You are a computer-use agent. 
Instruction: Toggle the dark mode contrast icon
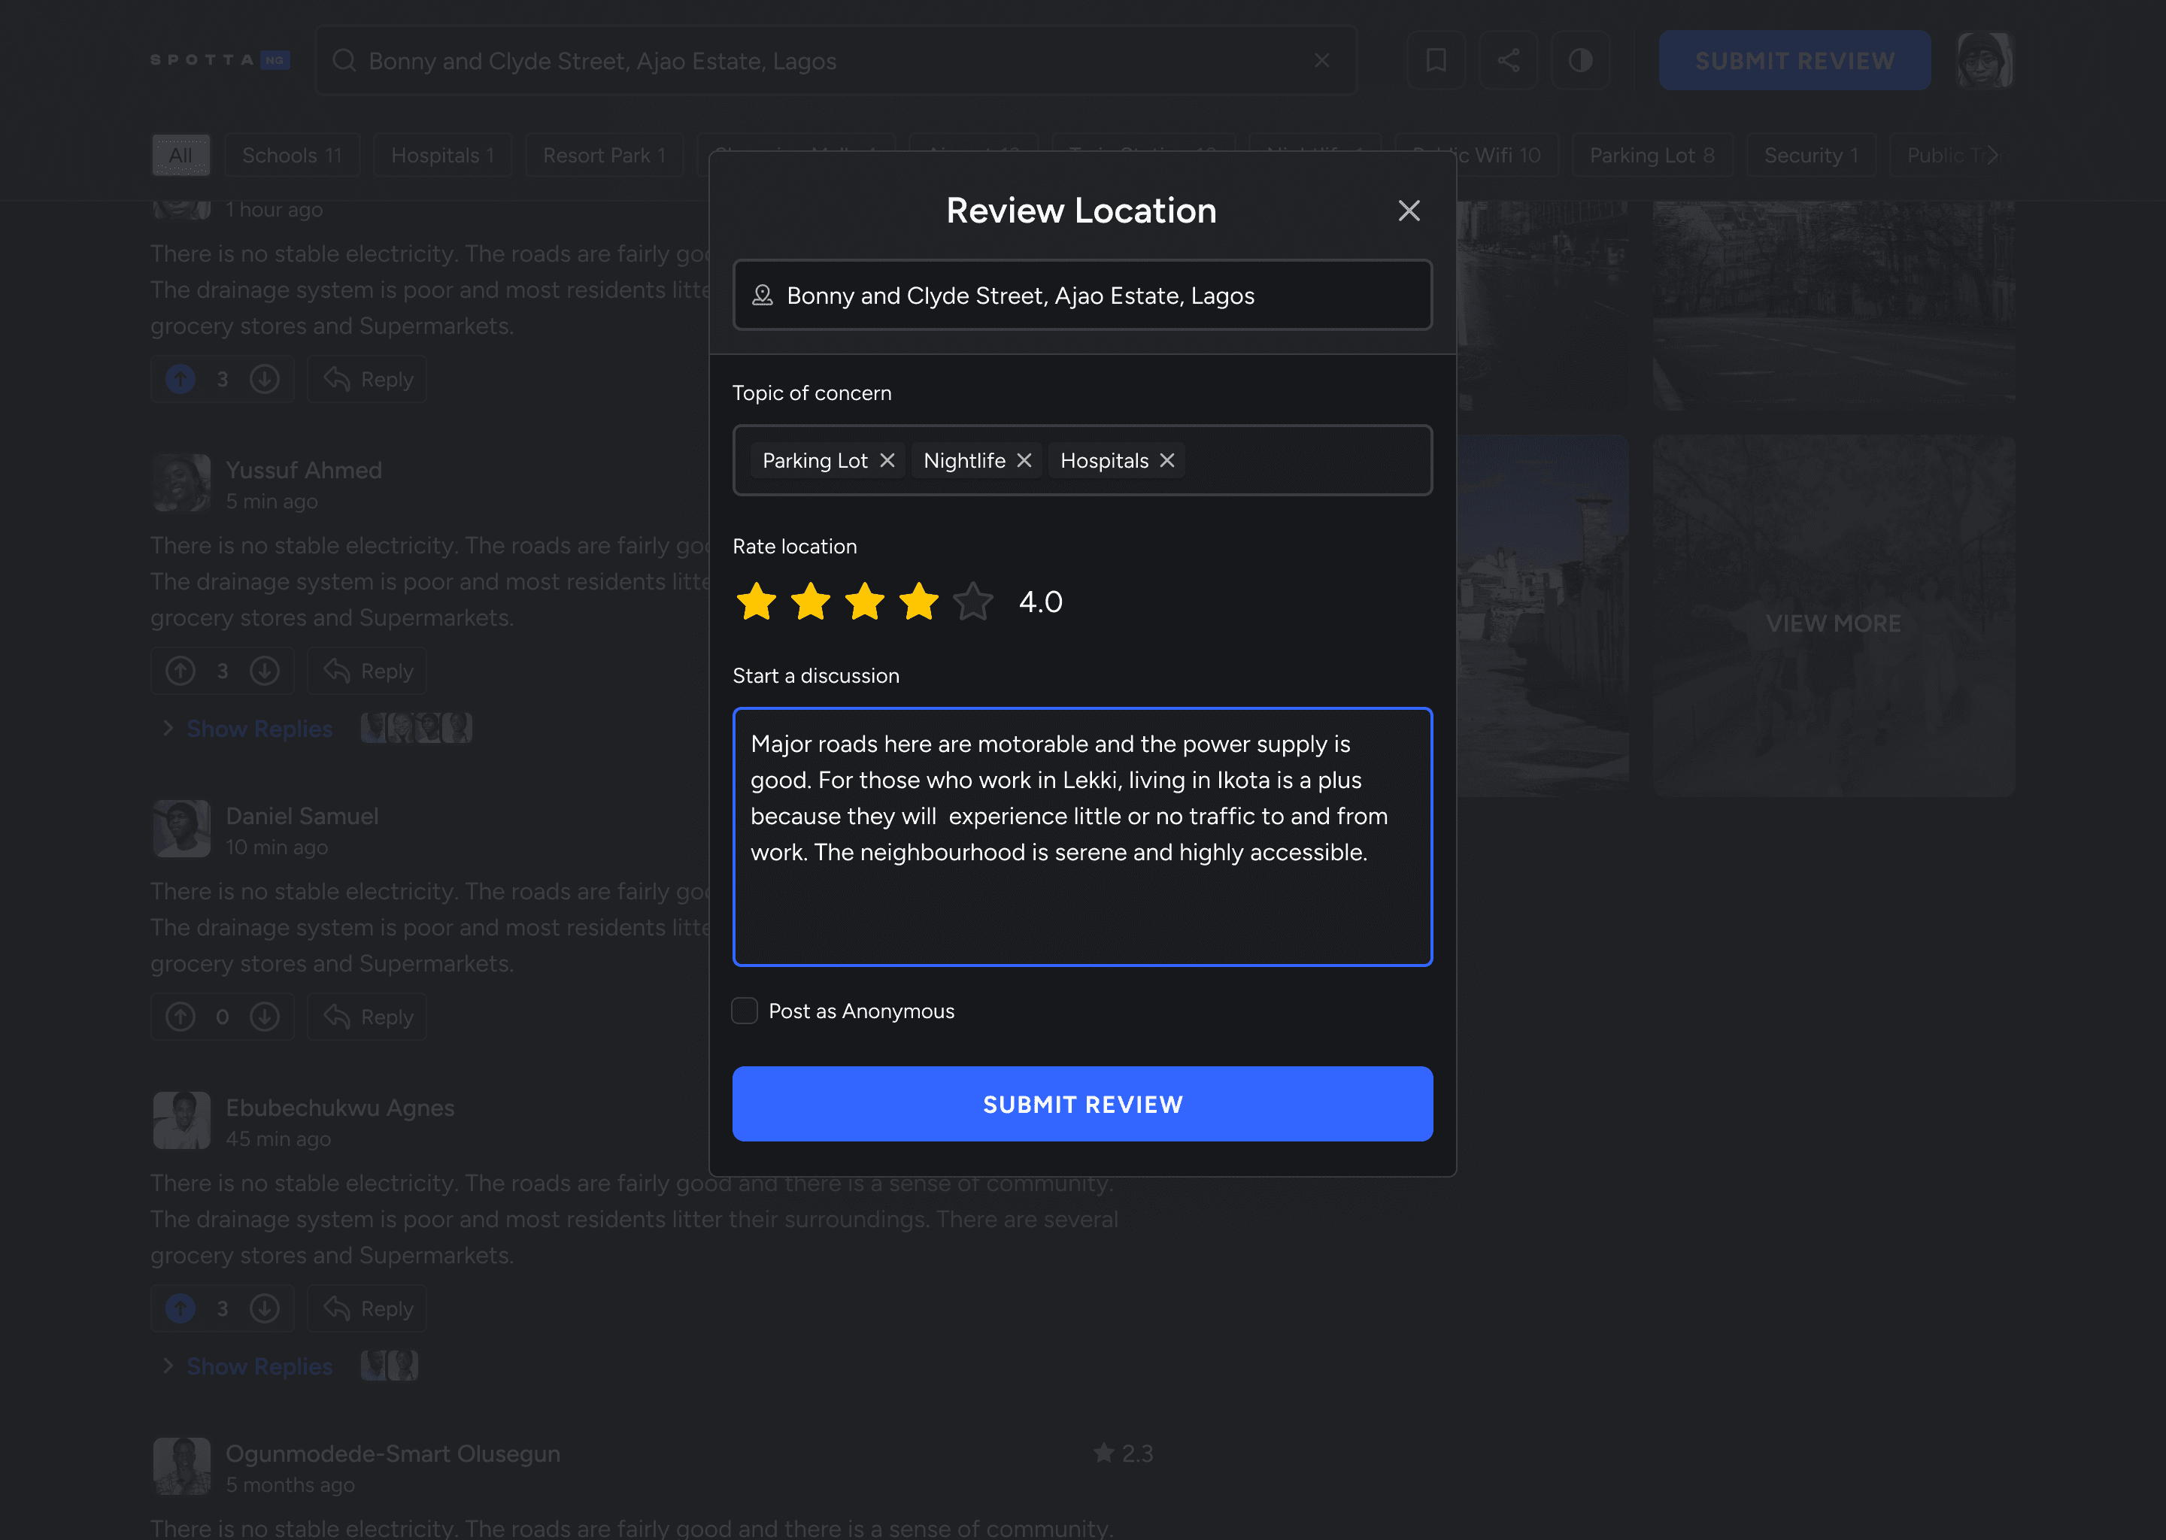1580,61
